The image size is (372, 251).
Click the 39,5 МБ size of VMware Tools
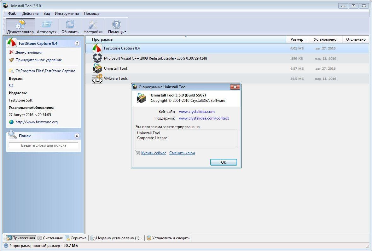point(297,79)
